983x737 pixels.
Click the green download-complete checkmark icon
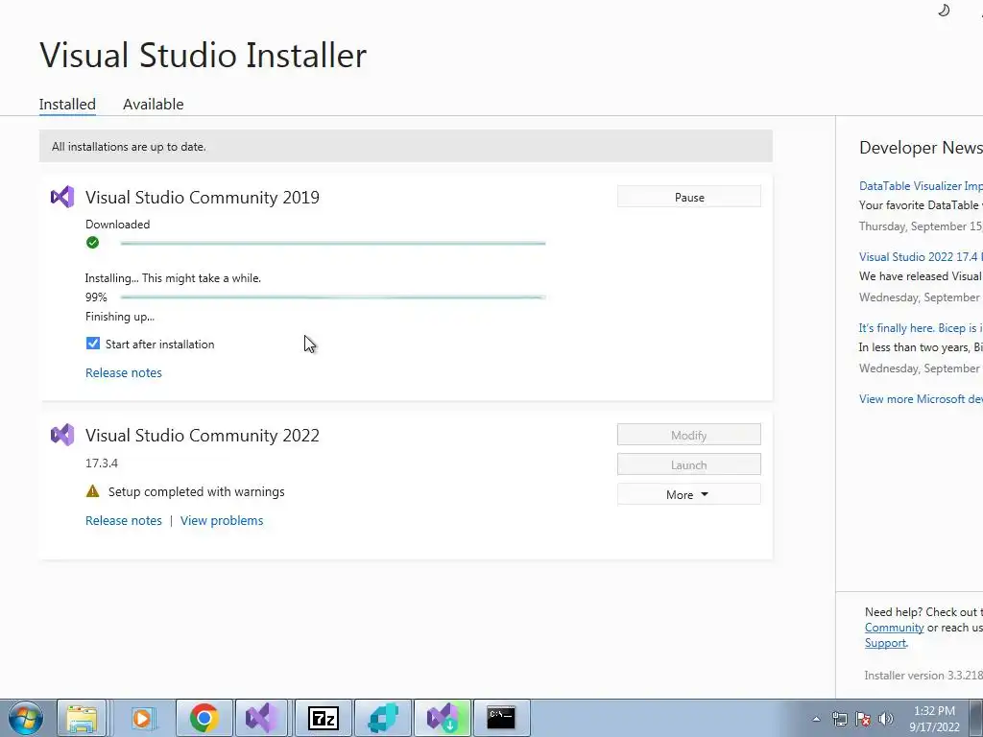click(x=93, y=243)
